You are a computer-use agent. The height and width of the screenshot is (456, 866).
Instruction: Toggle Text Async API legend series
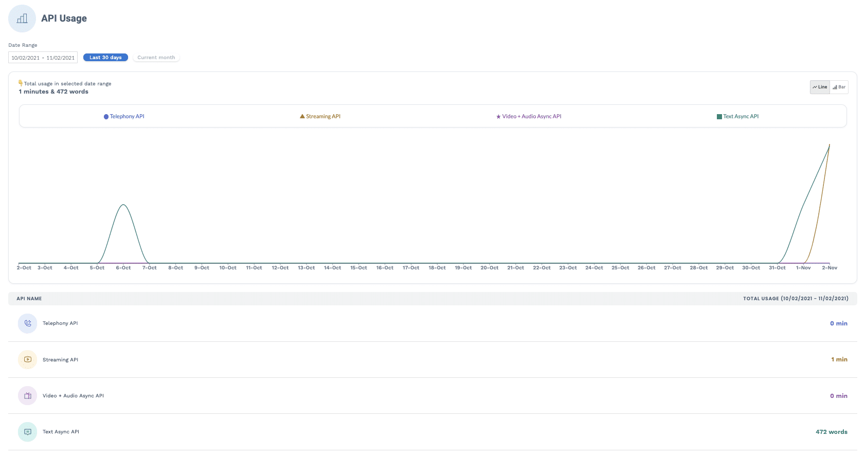tap(737, 117)
